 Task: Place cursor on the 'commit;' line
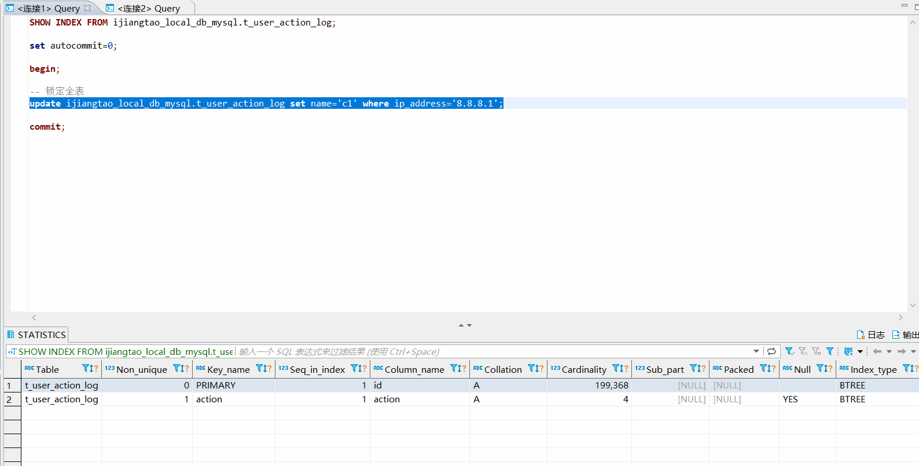(x=47, y=127)
